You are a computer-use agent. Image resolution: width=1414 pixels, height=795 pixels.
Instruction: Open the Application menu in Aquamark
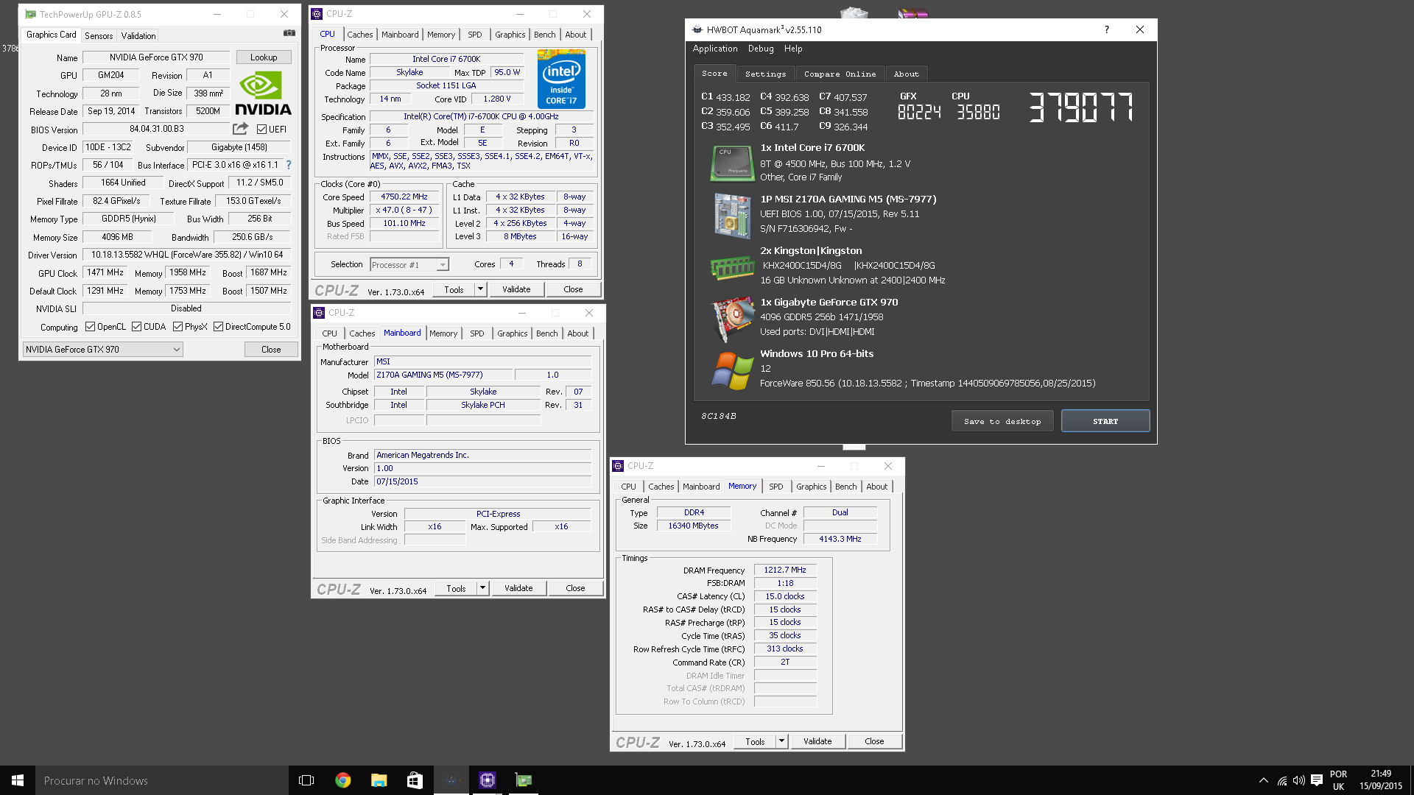[x=715, y=49]
